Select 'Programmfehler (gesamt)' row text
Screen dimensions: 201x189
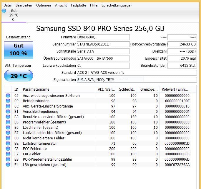tap(44, 122)
